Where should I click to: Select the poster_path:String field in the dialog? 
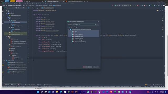tap(83, 35)
